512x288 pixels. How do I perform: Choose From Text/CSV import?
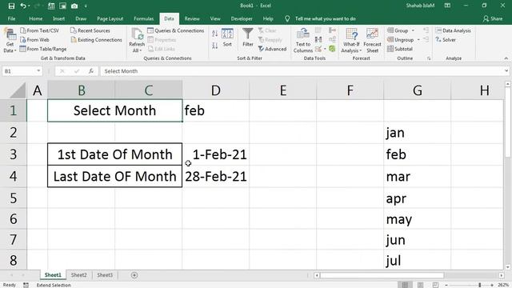click(39, 30)
